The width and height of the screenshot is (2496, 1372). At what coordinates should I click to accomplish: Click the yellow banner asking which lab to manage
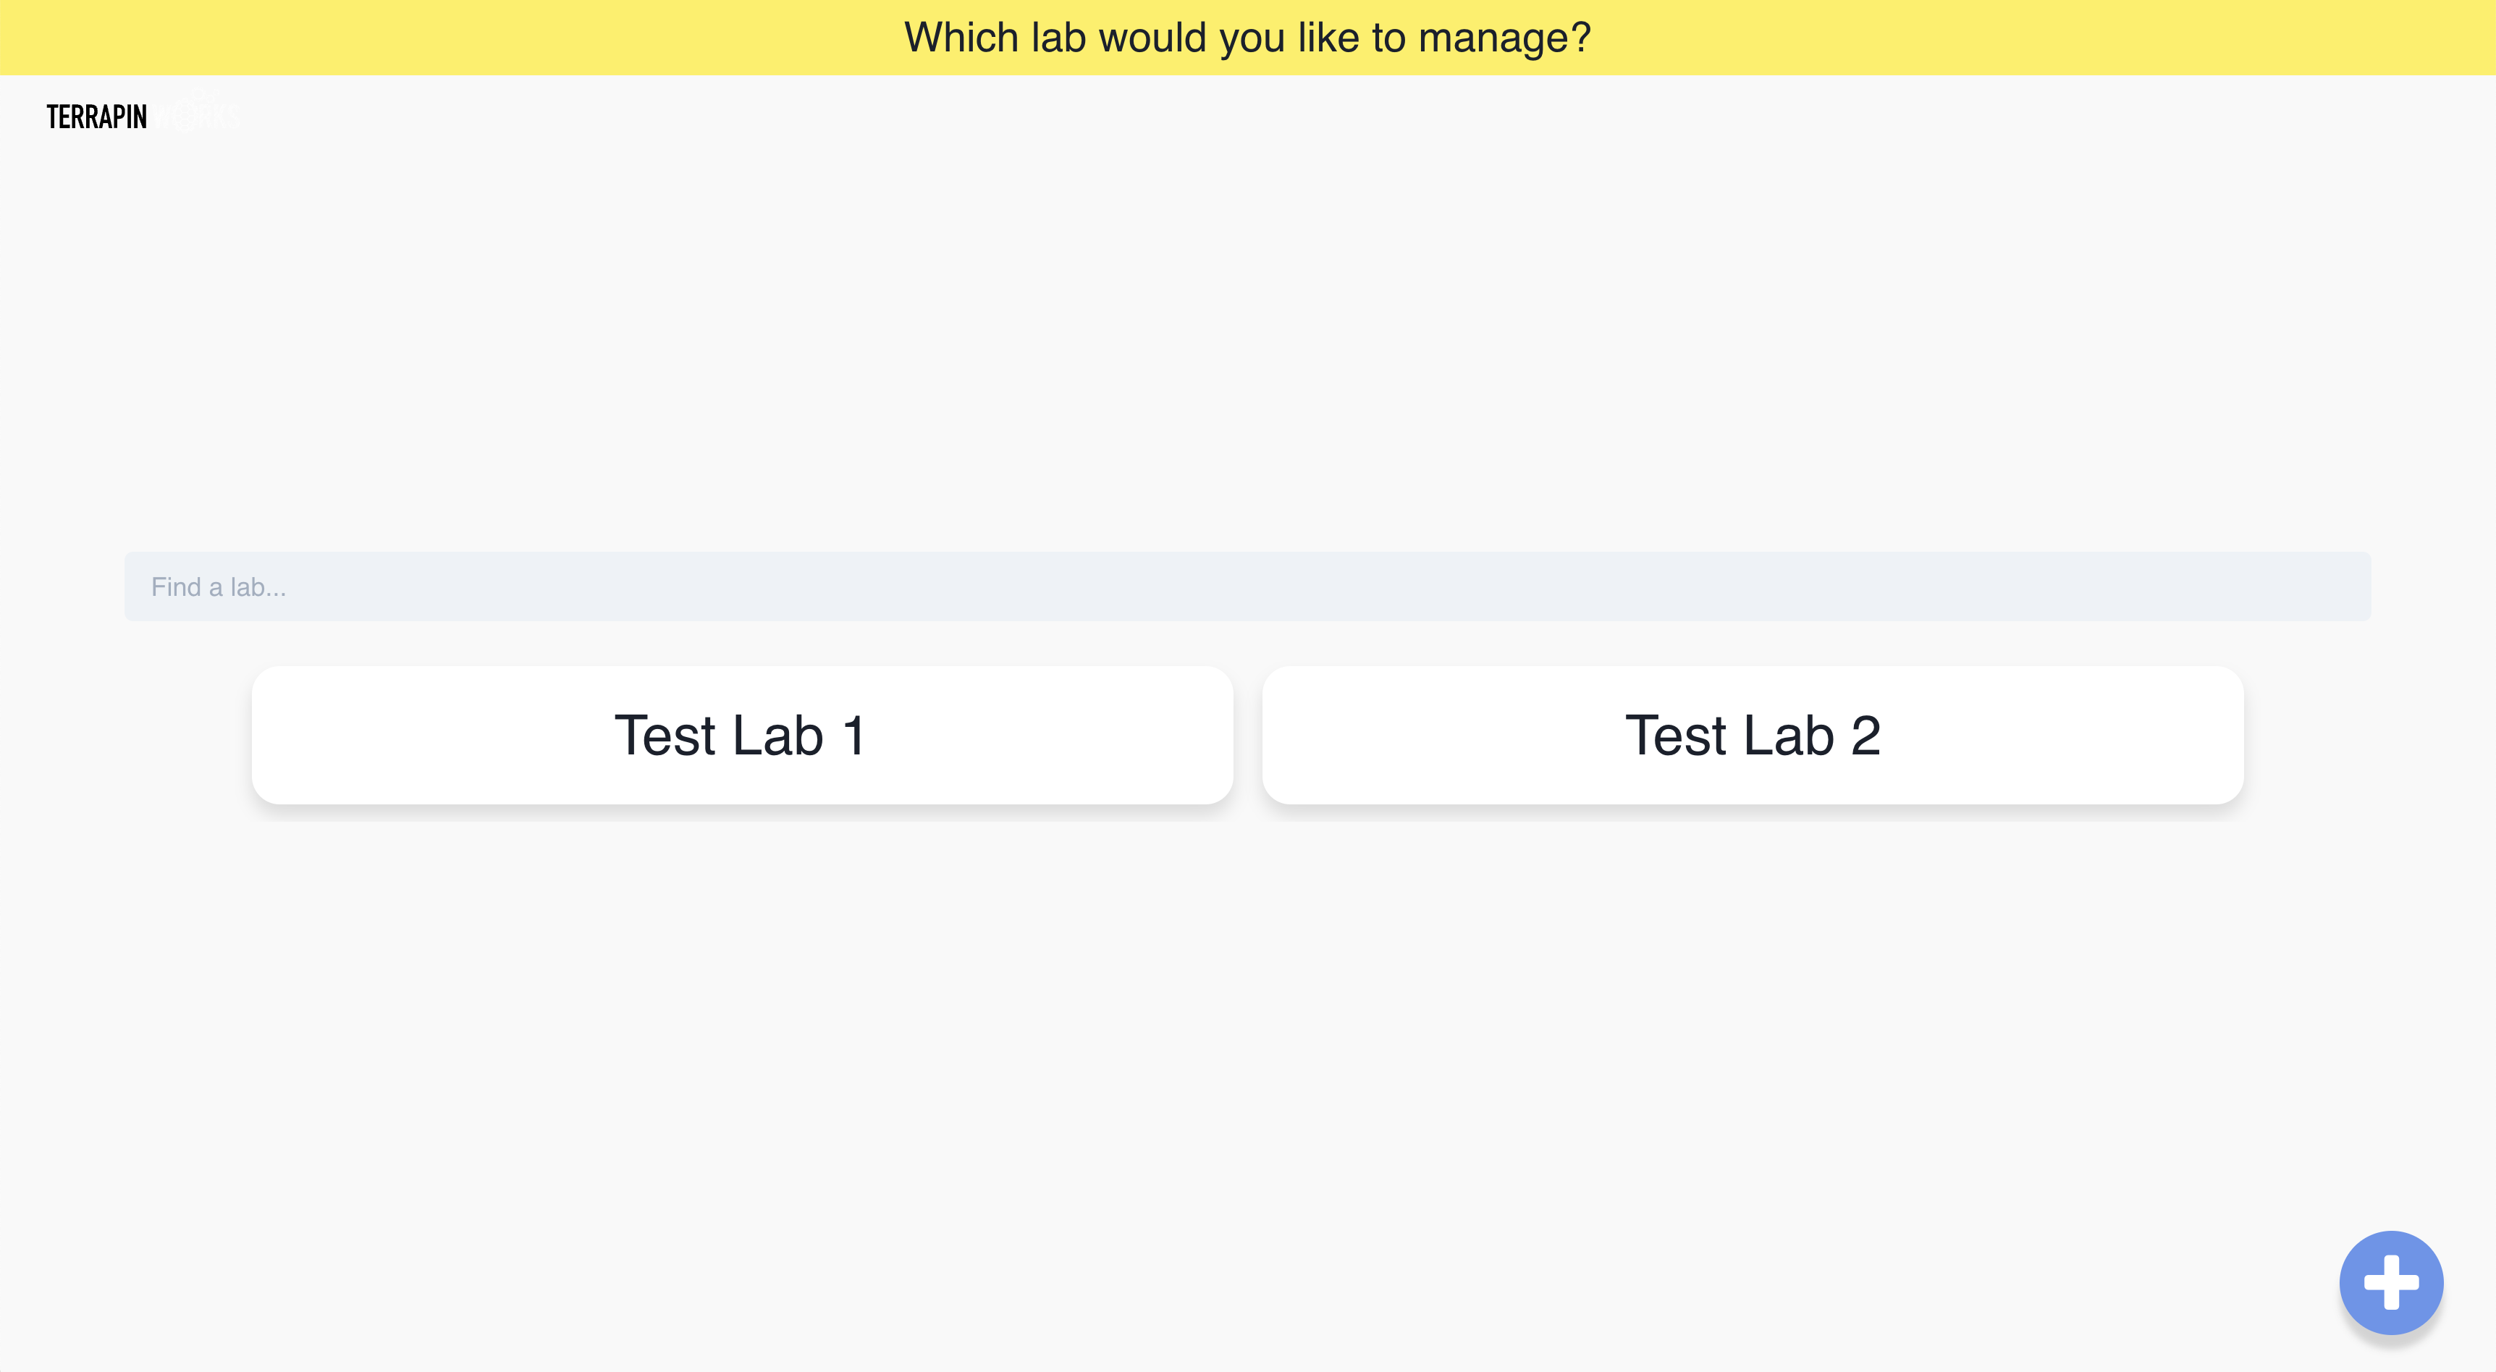pos(1248,37)
